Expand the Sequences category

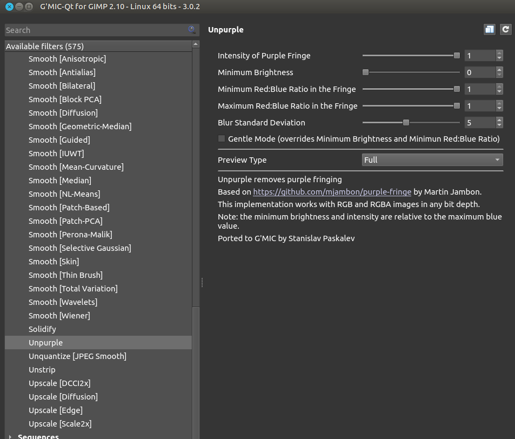pyautogui.click(x=10, y=436)
